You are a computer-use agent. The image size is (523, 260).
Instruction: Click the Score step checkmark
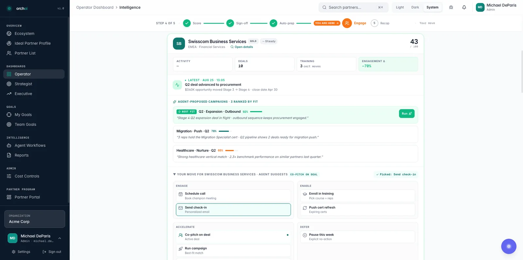(187, 23)
